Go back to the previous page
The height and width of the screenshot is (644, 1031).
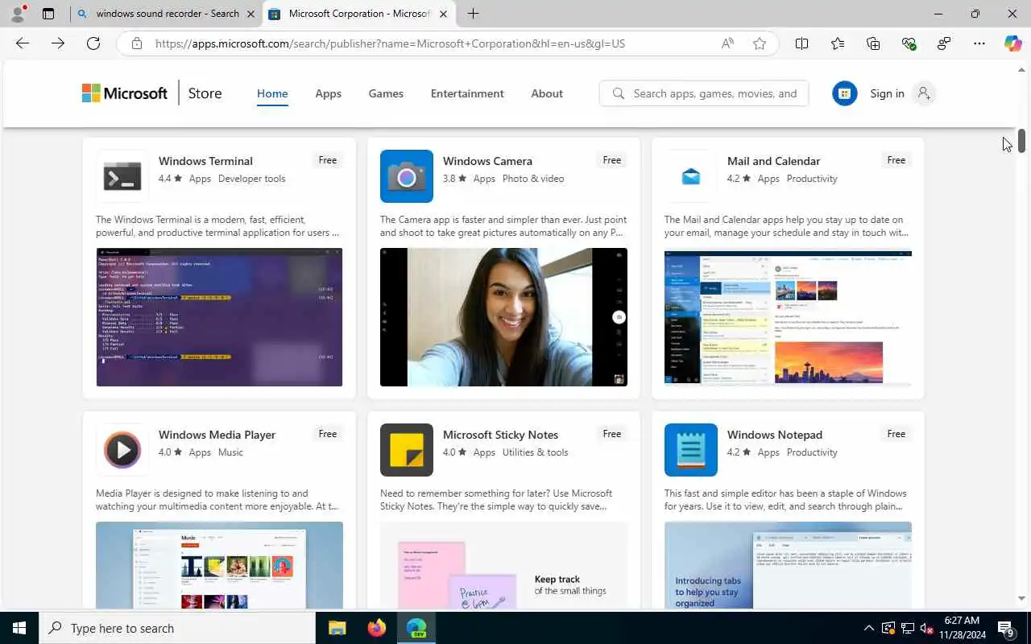coord(23,43)
